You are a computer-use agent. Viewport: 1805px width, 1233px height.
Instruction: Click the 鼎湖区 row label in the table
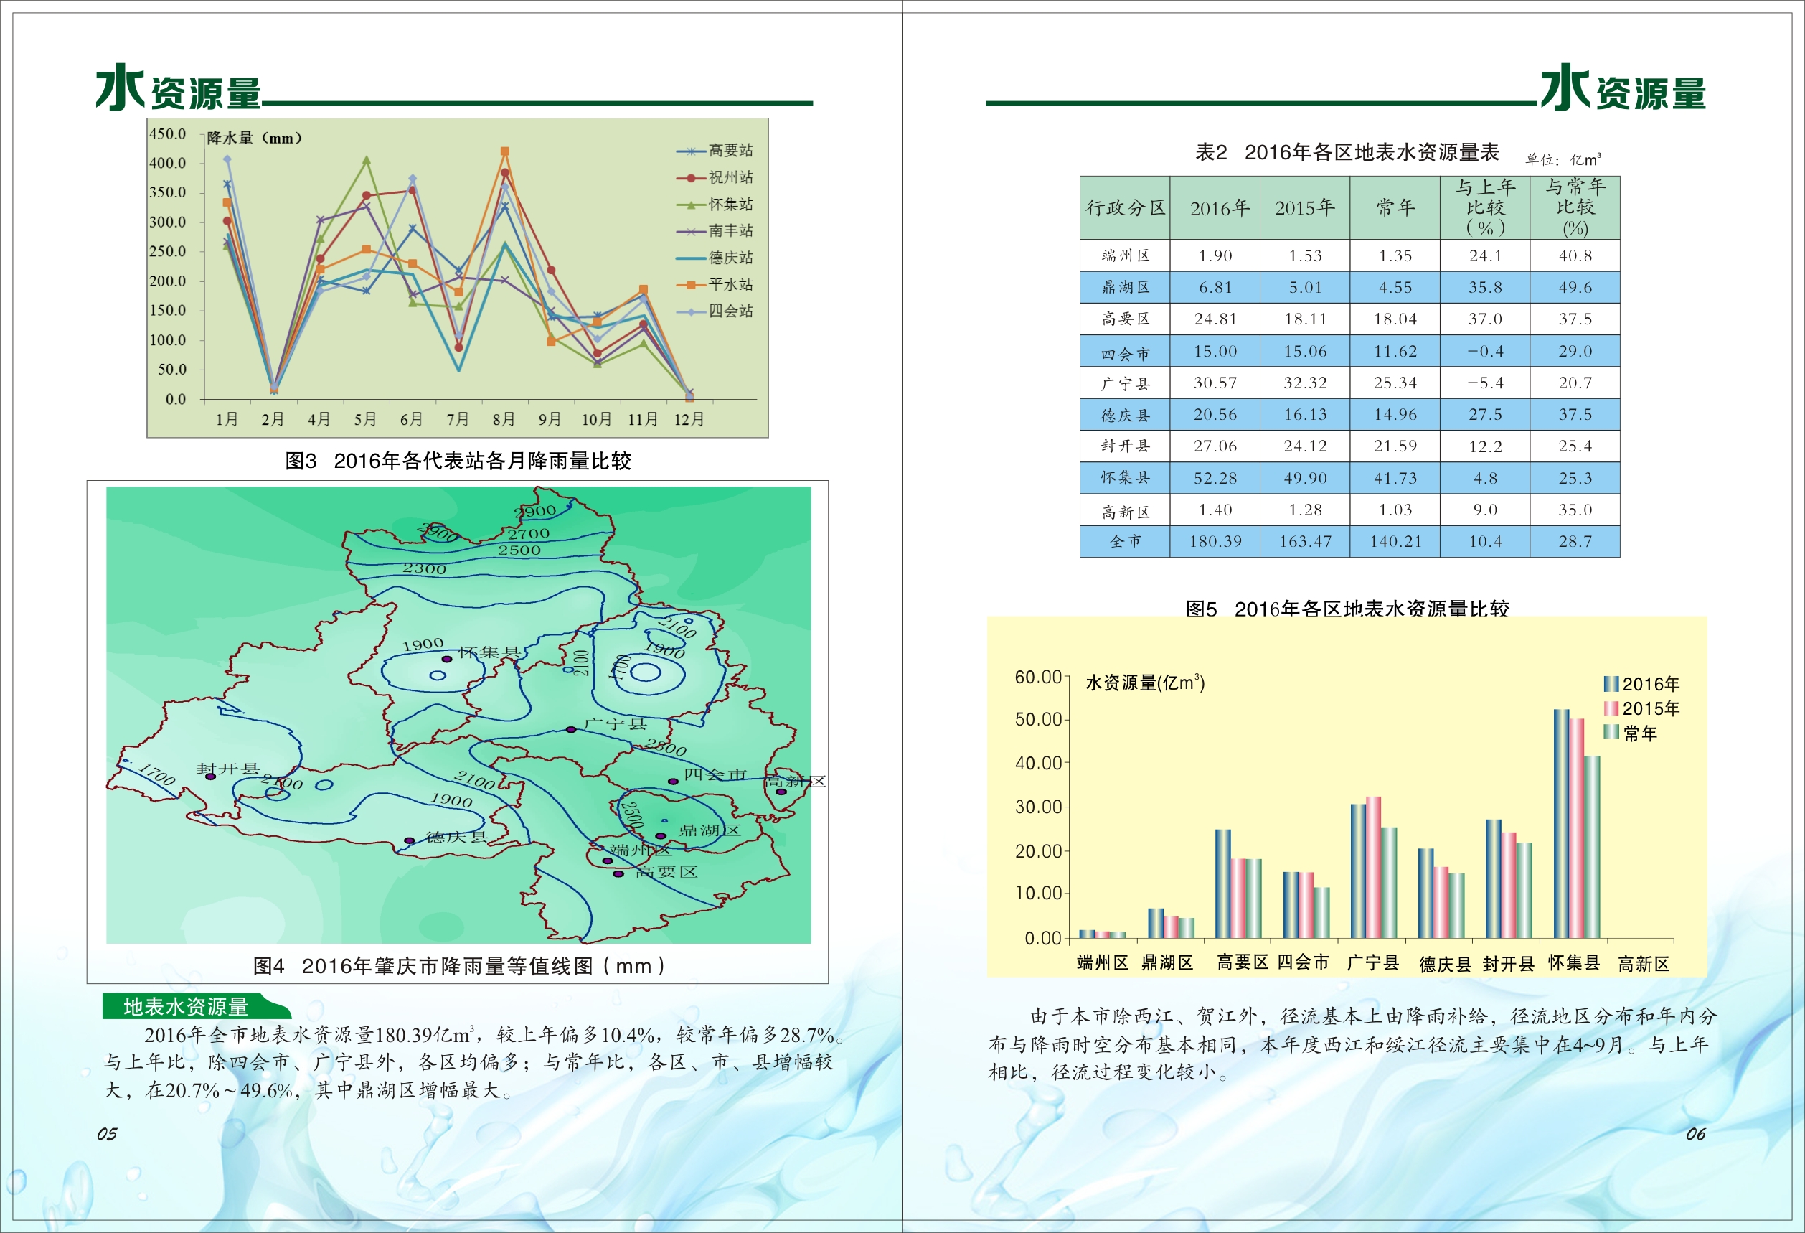[x=1125, y=288]
